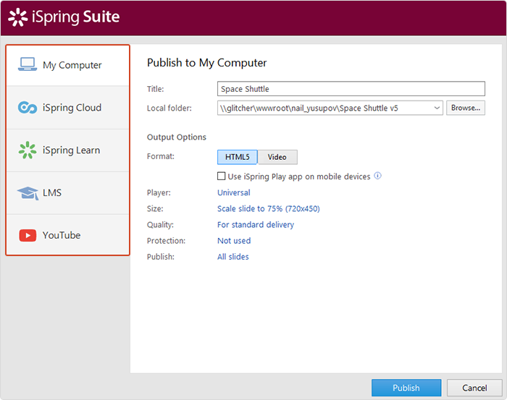
Task: Click the green iSpring Learn icon
Action: click(x=28, y=150)
